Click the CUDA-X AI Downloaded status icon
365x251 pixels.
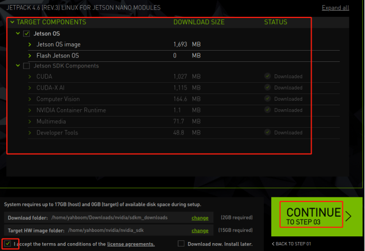pyautogui.click(x=268, y=87)
